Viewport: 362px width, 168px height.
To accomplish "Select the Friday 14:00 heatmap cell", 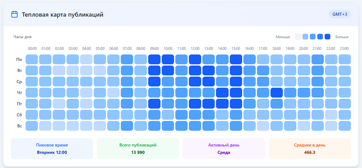I will pos(222,104).
